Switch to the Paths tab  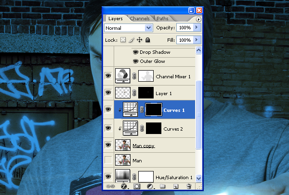[x=162, y=19]
